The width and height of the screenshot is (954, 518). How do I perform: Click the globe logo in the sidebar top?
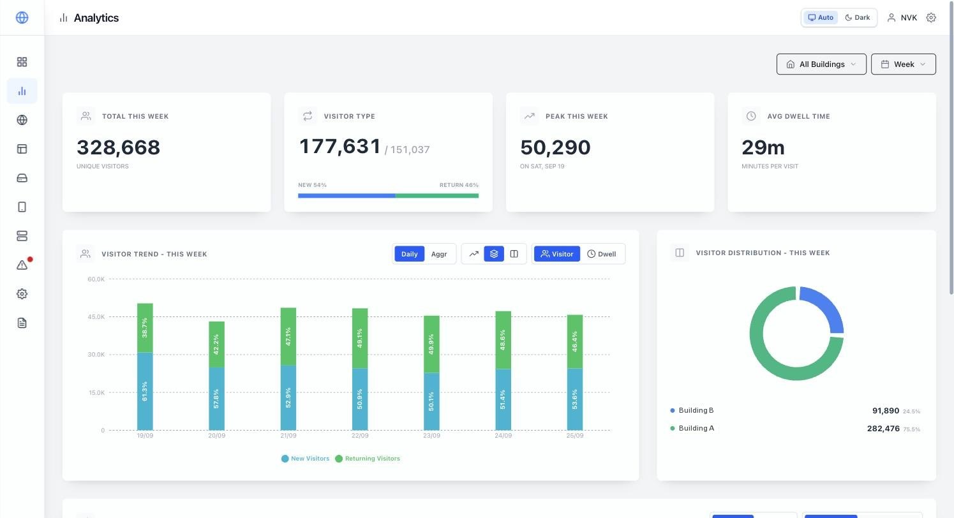[22, 18]
